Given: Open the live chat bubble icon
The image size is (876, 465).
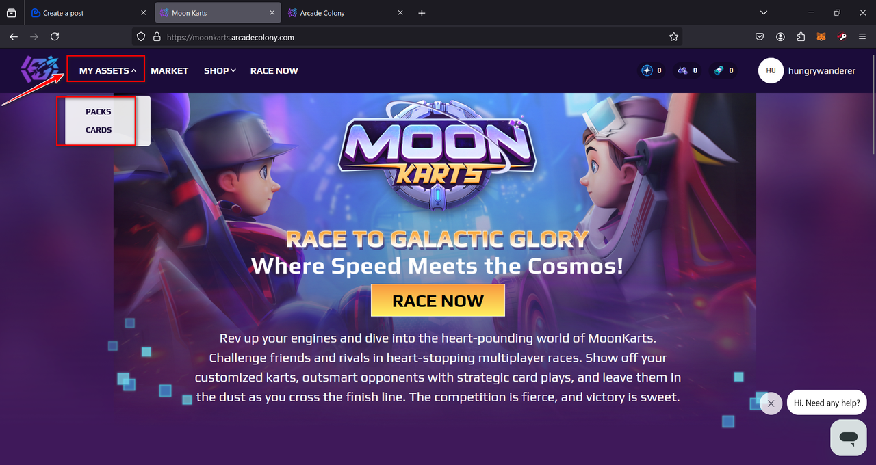Looking at the screenshot, I should (849, 438).
